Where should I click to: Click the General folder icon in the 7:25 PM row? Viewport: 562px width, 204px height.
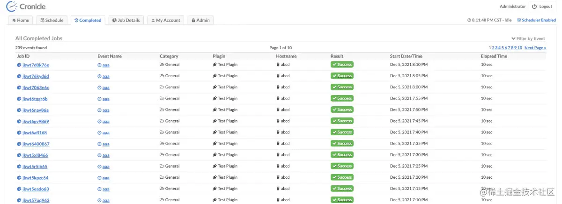(162, 166)
